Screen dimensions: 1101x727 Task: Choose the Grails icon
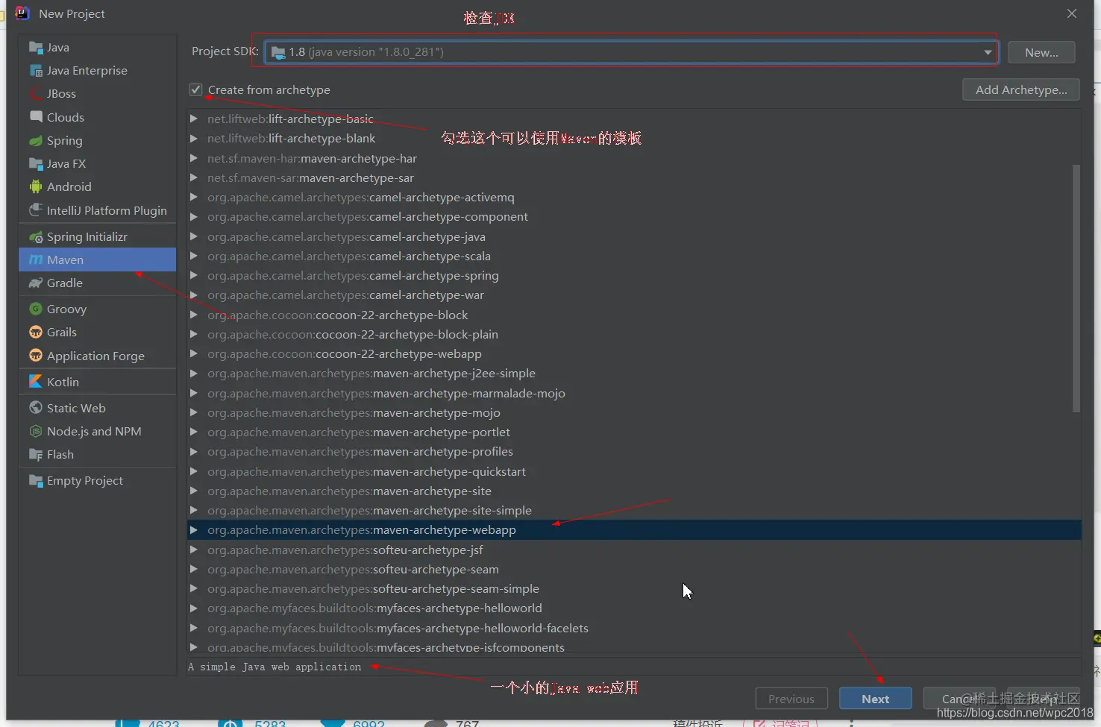click(x=36, y=333)
